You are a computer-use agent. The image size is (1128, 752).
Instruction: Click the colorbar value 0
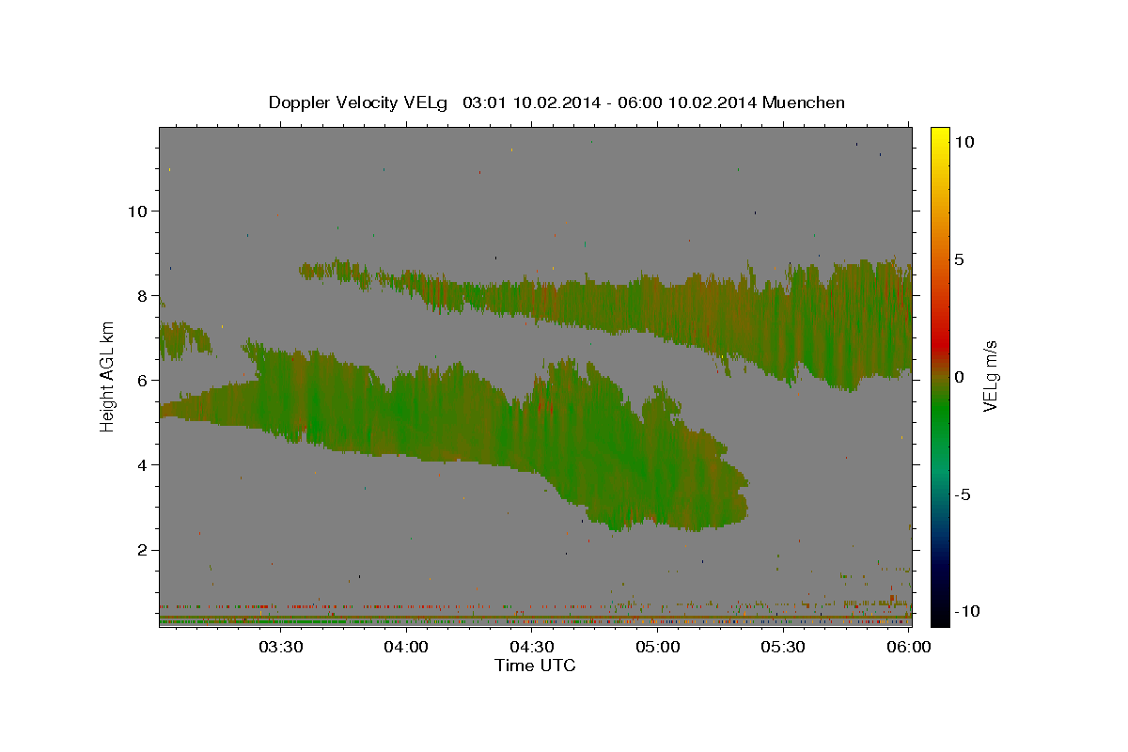click(959, 377)
